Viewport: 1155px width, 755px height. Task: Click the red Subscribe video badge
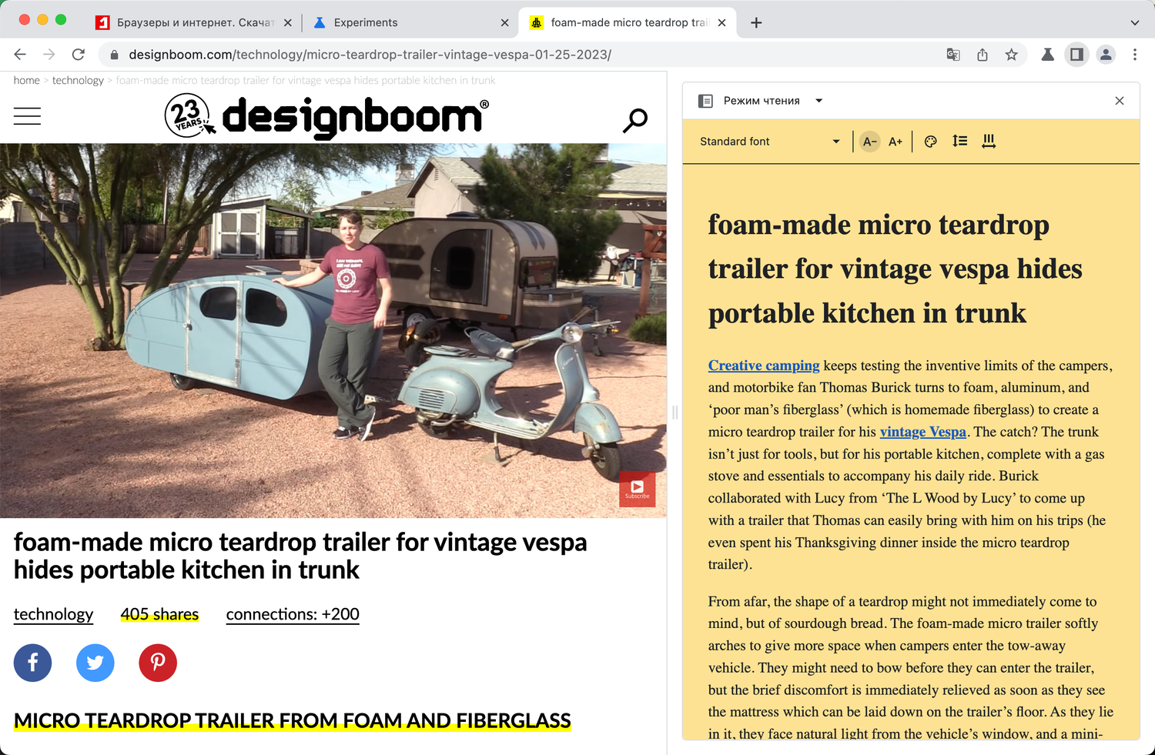[638, 489]
